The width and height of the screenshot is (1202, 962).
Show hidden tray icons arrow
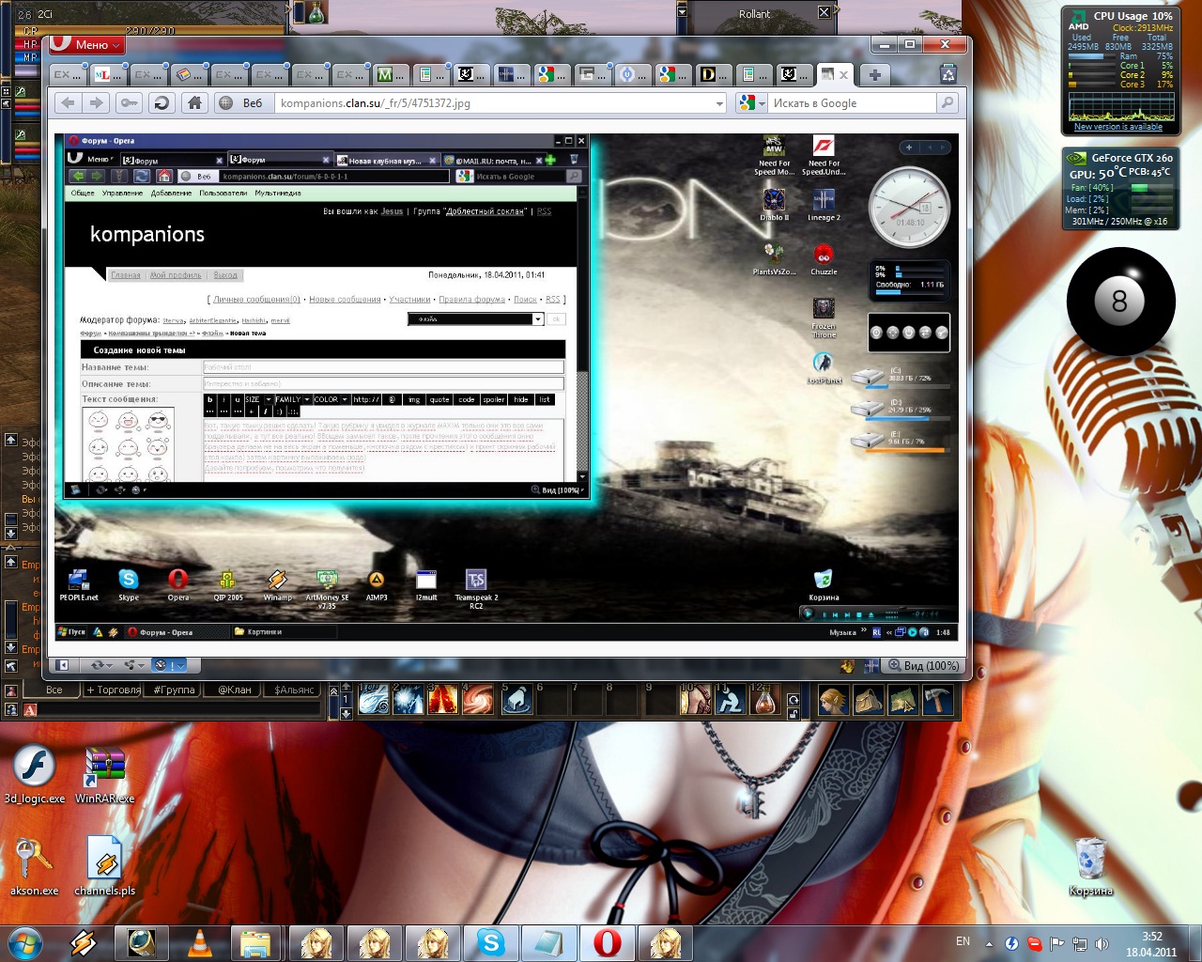click(989, 943)
